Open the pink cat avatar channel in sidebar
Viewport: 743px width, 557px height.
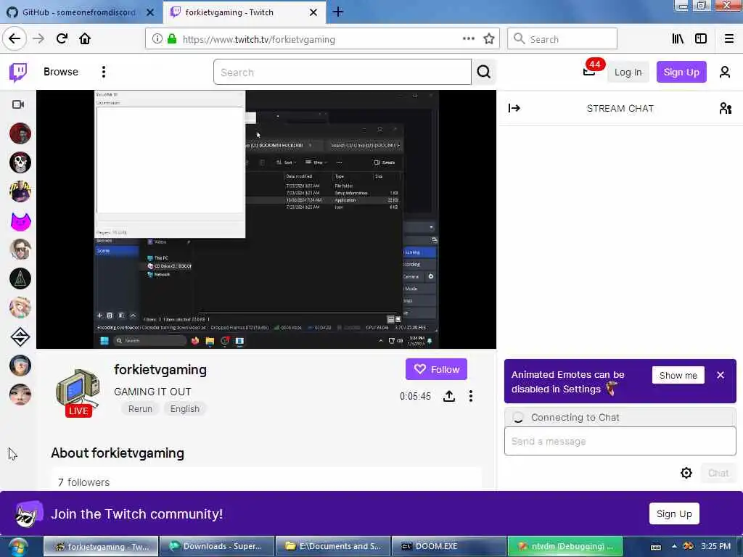[x=20, y=221]
